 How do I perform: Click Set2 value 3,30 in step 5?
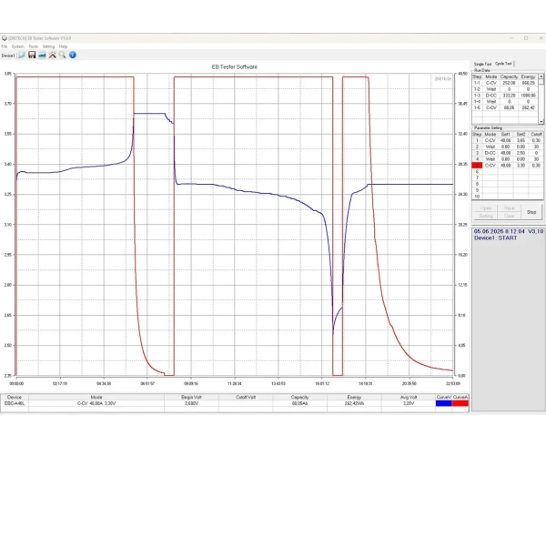coord(521,166)
